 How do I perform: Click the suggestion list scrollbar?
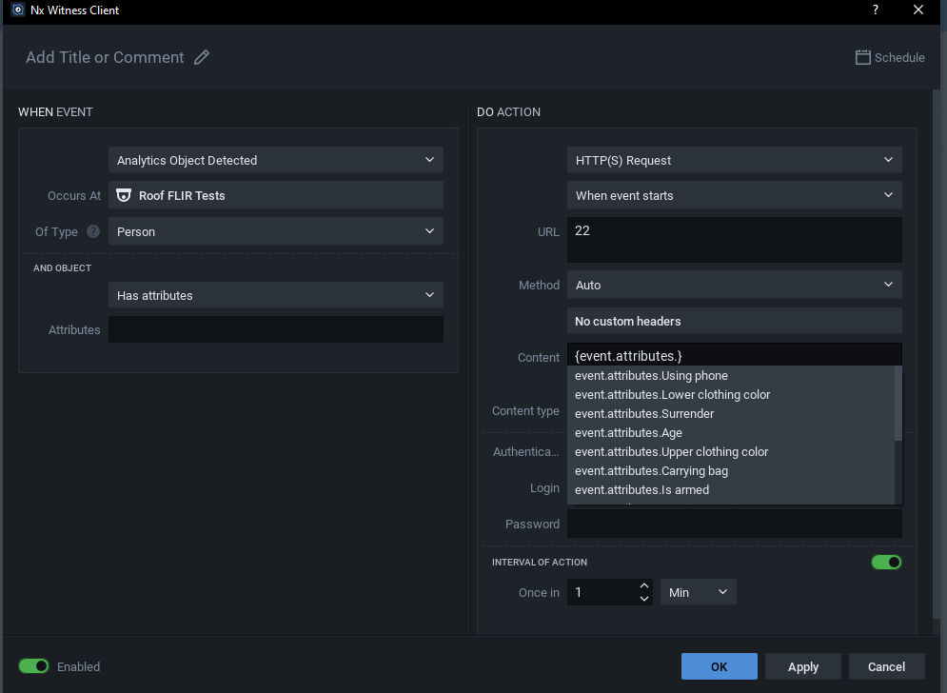pyautogui.click(x=898, y=404)
